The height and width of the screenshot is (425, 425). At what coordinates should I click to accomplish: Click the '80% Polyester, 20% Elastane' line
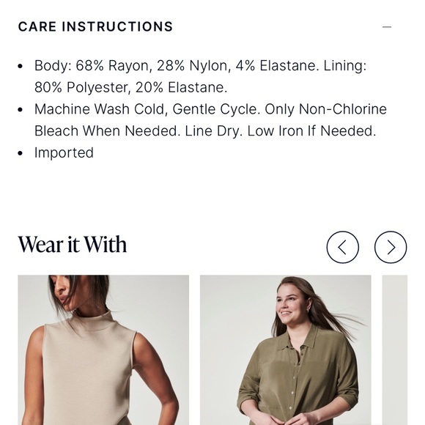[130, 87]
